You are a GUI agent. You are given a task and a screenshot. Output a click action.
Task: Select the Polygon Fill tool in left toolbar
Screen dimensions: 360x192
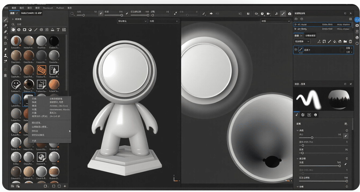click(x=5, y=38)
